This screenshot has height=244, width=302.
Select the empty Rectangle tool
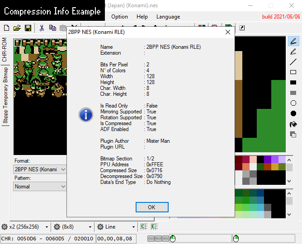293,72
